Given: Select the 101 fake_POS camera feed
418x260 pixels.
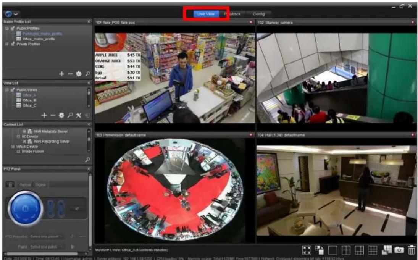Looking at the screenshot, I should [x=174, y=78].
